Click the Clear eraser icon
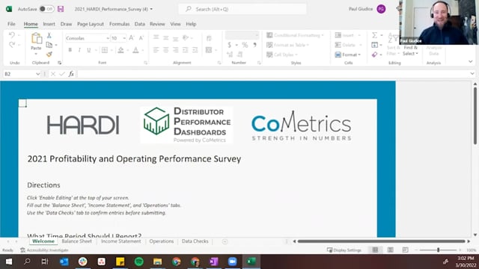479x269 pixels. [x=374, y=55]
